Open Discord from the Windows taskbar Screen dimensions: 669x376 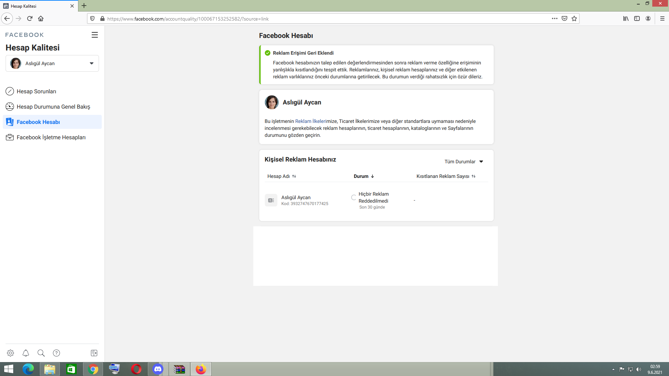click(x=158, y=369)
